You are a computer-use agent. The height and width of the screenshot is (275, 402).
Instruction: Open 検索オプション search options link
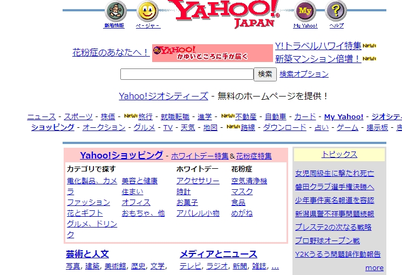point(304,74)
